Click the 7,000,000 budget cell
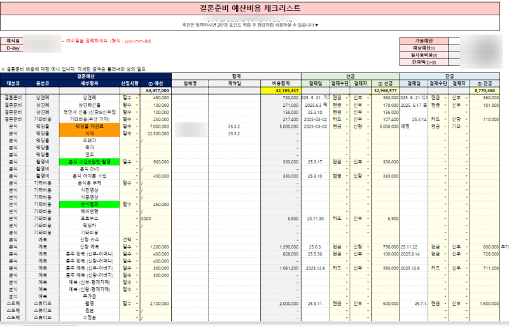The height and width of the screenshot is (326, 509). (x=155, y=126)
